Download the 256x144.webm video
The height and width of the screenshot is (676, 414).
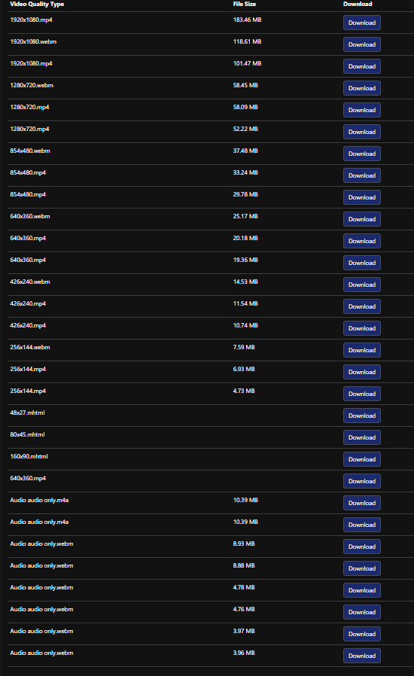(362, 351)
